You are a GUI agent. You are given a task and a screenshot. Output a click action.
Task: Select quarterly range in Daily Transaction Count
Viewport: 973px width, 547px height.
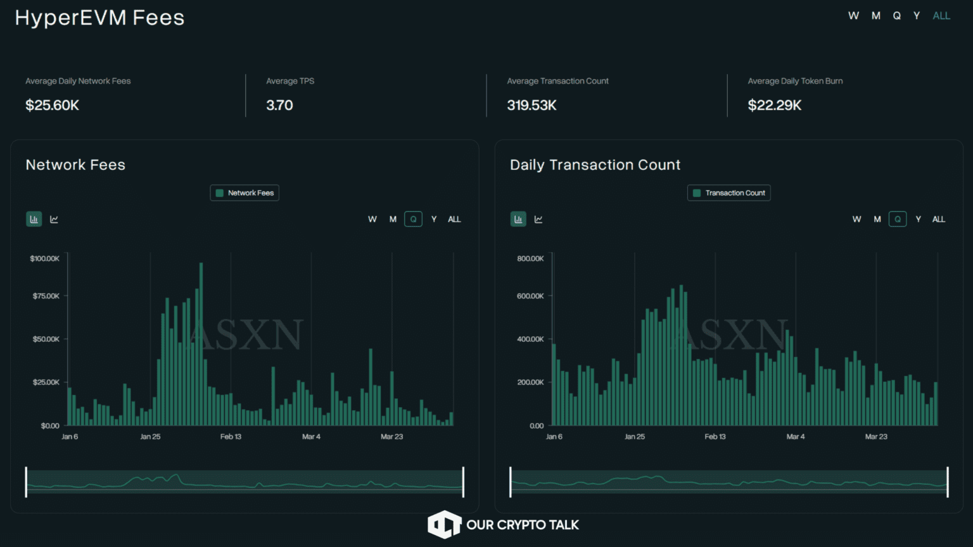tap(898, 219)
